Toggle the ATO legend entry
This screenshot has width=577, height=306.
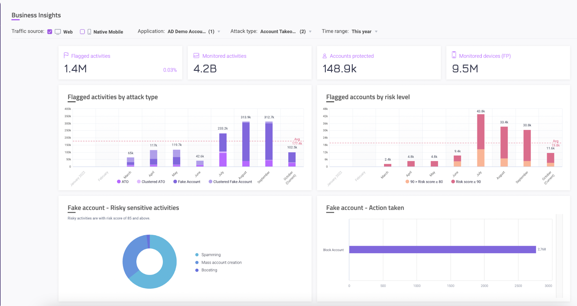point(123,182)
